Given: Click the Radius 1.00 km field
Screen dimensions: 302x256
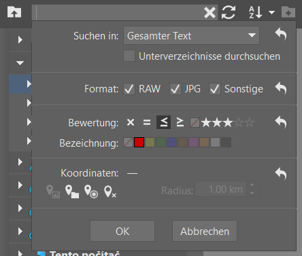Looking at the screenshot, I should coord(220,189).
